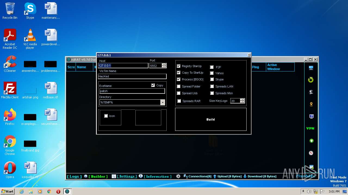The height and width of the screenshot is (195, 348).
Task: Select the Opera desktop shortcut
Action: [10, 170]
